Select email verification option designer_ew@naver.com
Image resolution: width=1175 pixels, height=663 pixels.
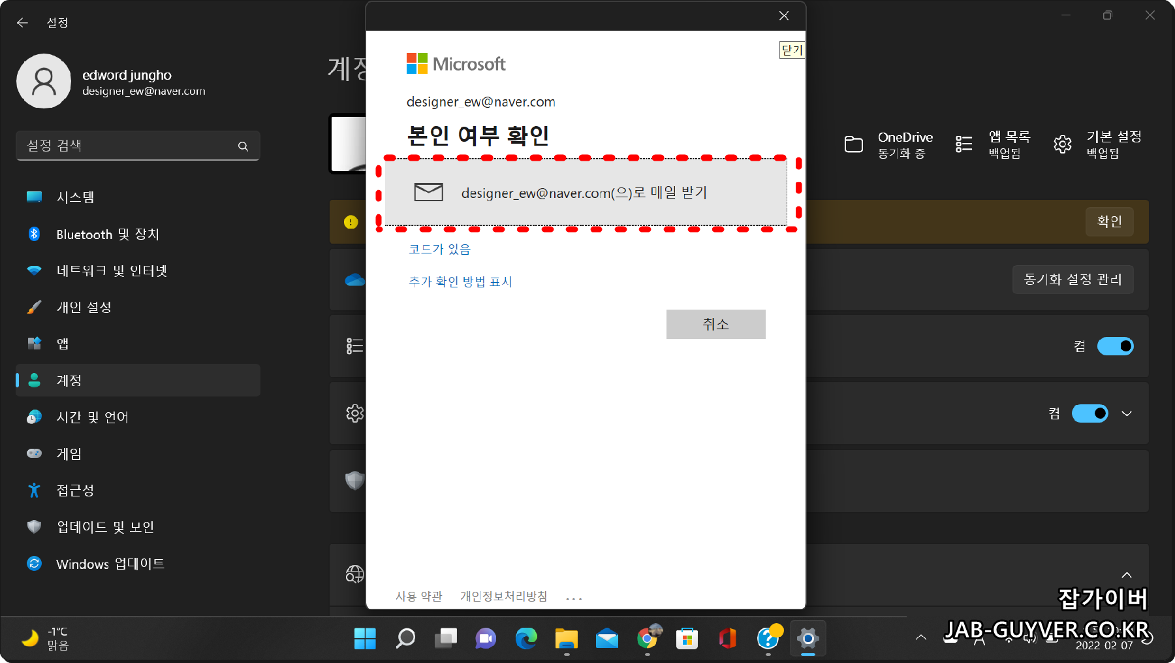pos(586,193)
